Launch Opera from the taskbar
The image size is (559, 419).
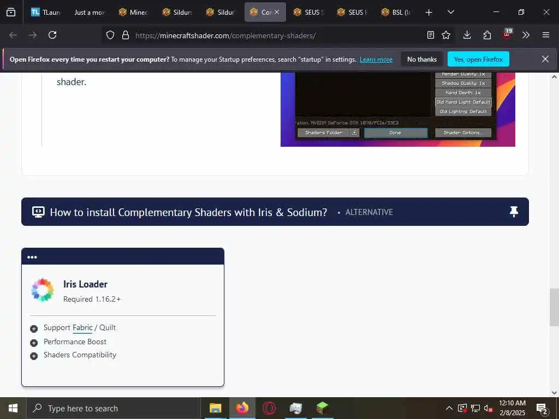(x=269, y=408)
